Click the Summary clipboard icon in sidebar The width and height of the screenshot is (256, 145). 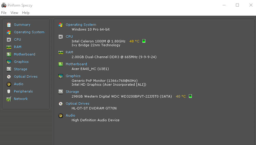pos(9,25)
